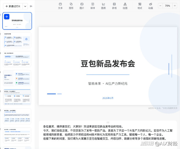Click the slide title 豆包新品发布会
This screenshot has width=180, height=149.
coord(108,64)
